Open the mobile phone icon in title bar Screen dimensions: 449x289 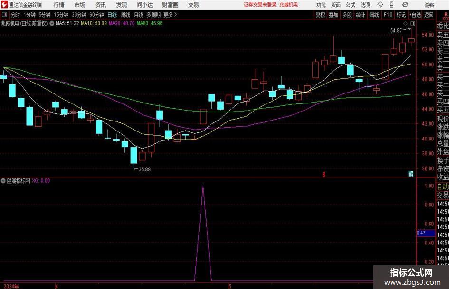392,5
